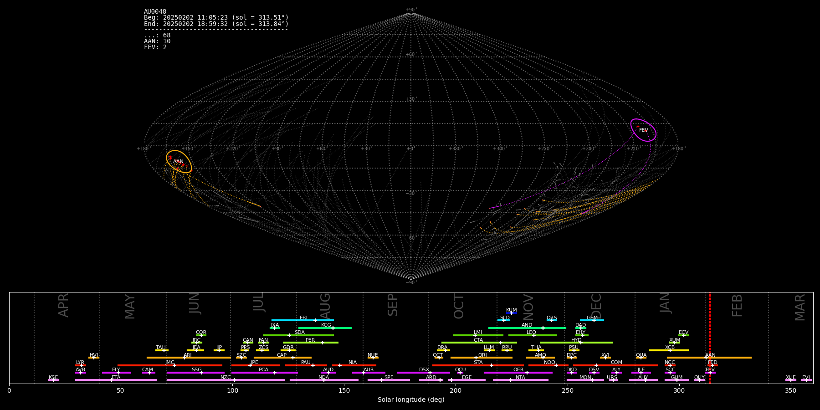The width and height of the screenshot is (820, 410).
Task: Click the CAP shower label
Action: tap(282, 355)
